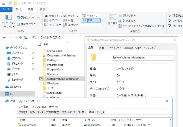The image size is (183, 127).
Task: Open Downloads (ダウンロード) in navigation pane
Action: [15, 58]
